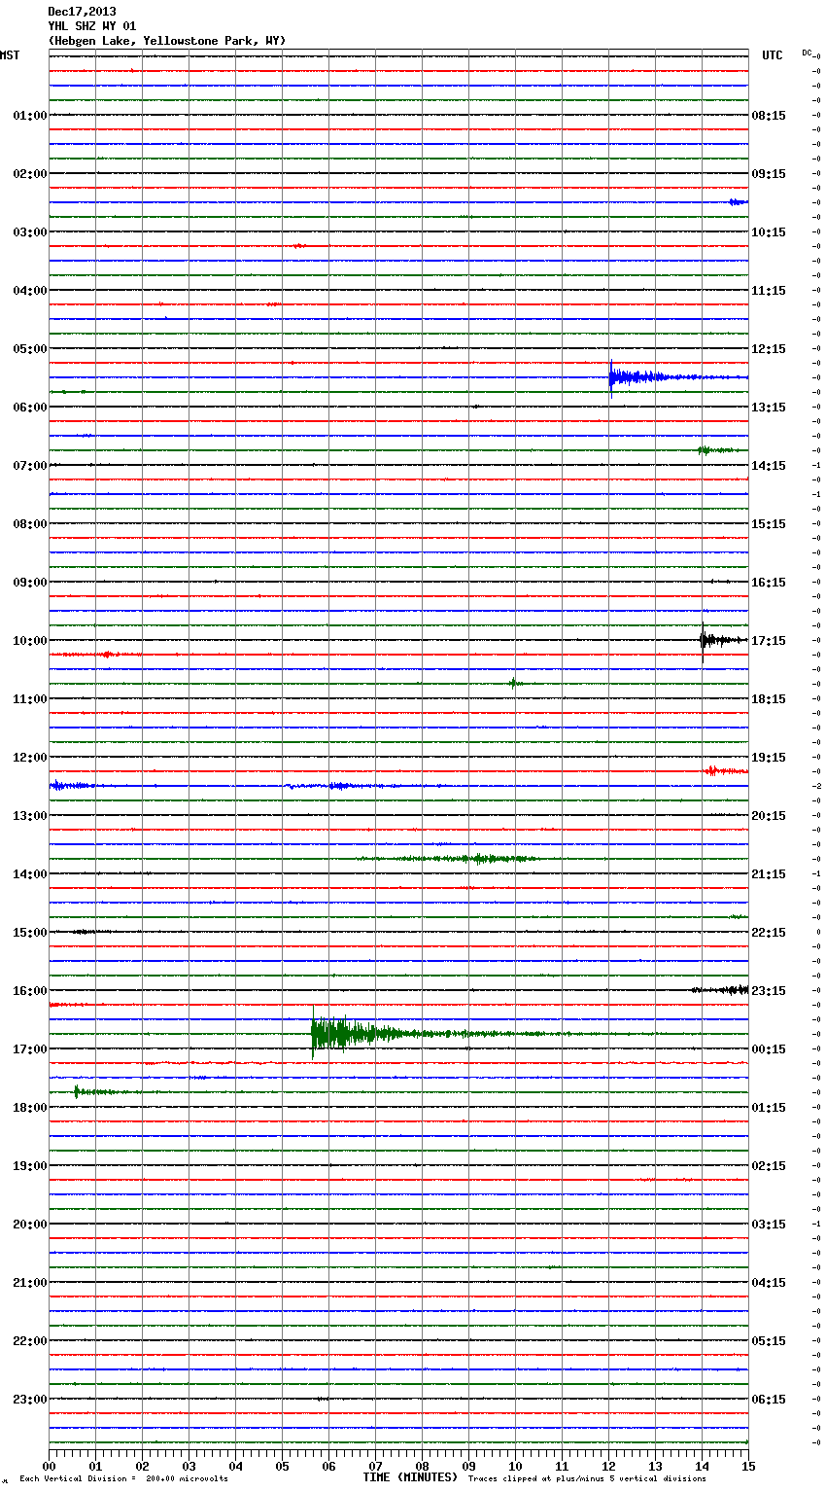Click the black spike at minute 14 on 10:00 trace
826x1492 pixels.
(x=703, y=640)
